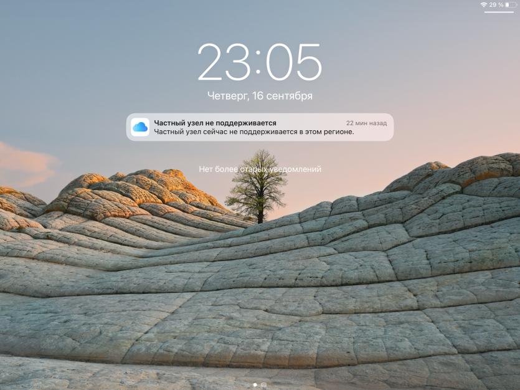
Task: Tap the '22 мин назад' timestamp
Action: click(366, 123)
